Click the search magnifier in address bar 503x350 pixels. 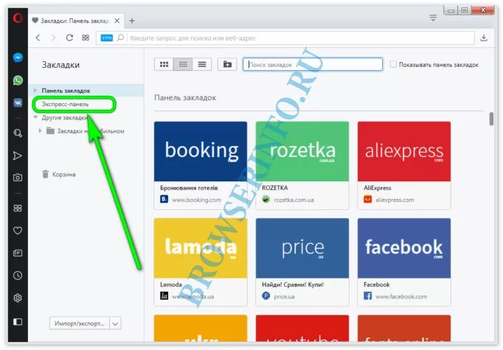click(x=120, y=38)
